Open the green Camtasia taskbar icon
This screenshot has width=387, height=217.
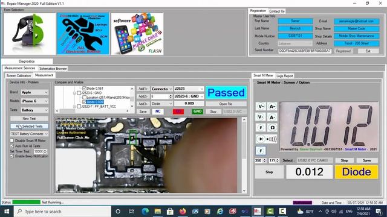pyautogui.click(x=270, y=212)
